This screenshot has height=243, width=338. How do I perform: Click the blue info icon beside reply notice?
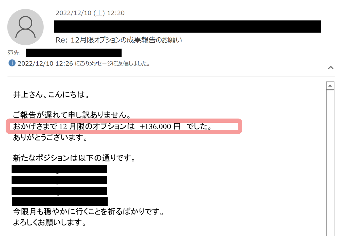click(x=12, y=63)
